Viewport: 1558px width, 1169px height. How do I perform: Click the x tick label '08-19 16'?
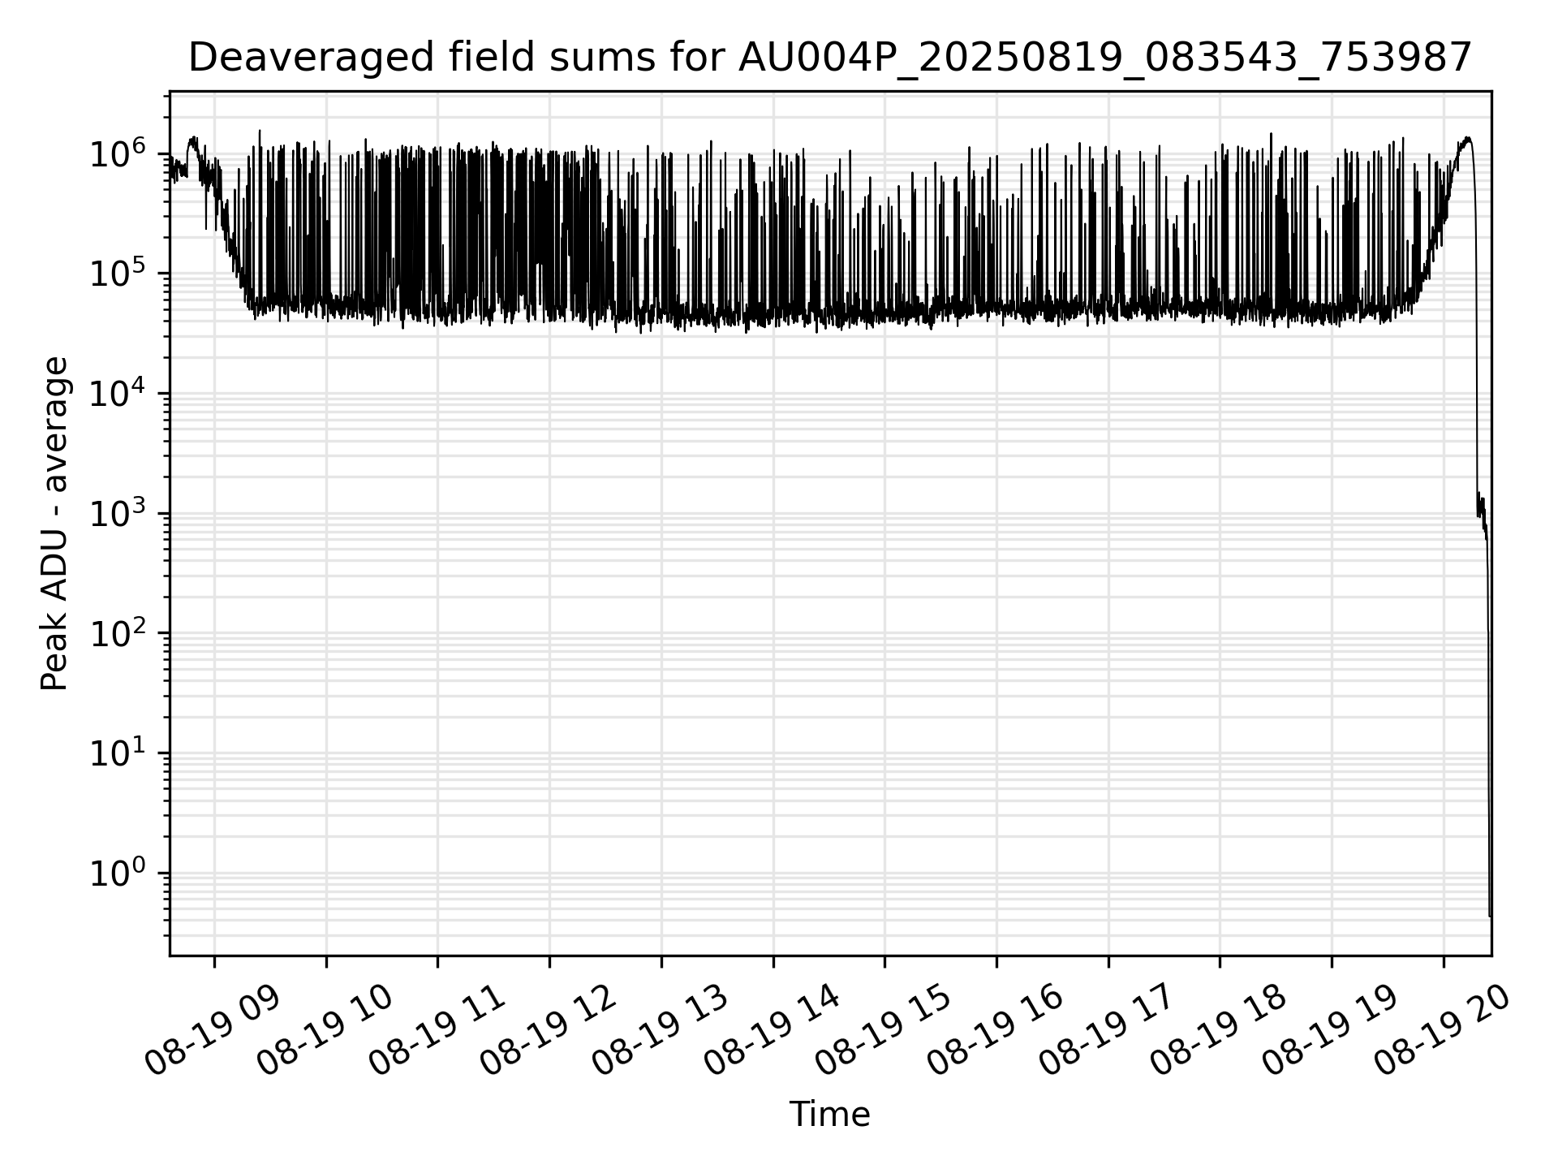995,1032
